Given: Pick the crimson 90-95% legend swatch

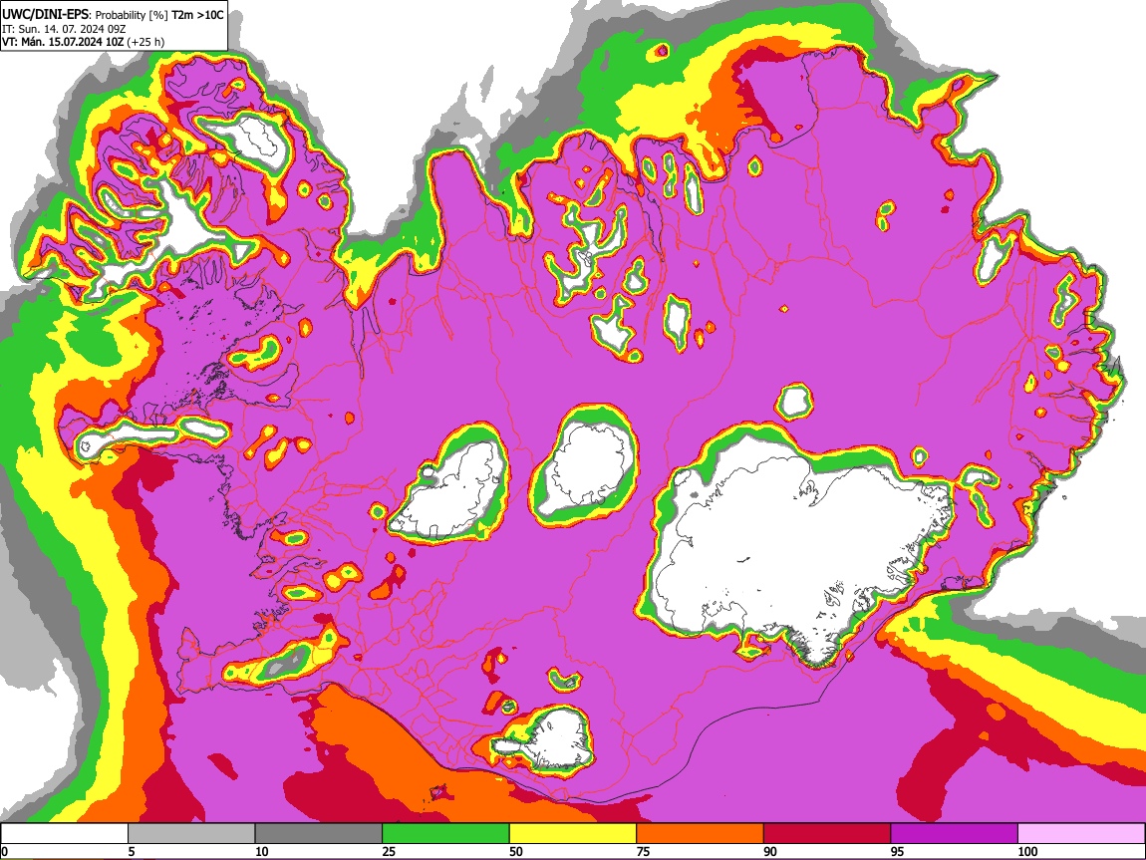Looking at the screenshot, I should (x=827, y=833).
